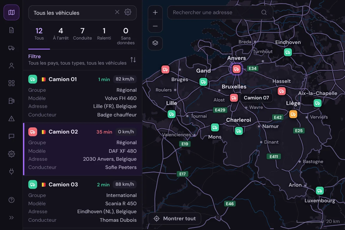Click the green truck marker at Charleroi
The image size is (345, 230).
239,131
